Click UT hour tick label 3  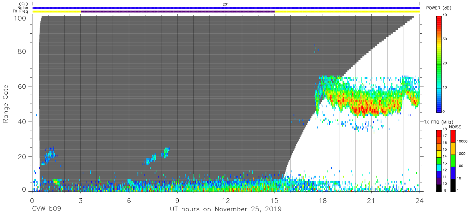coord(81,200)
